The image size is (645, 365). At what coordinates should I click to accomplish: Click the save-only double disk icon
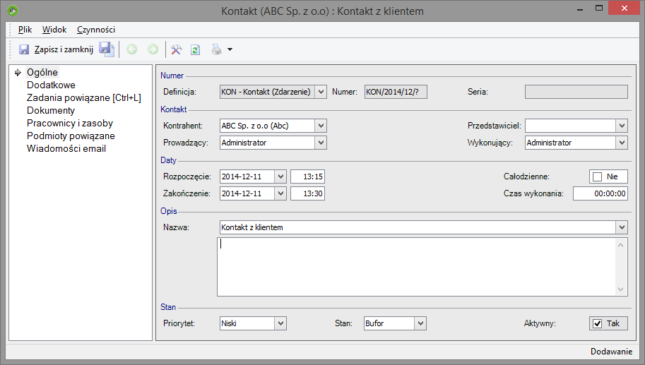tap(107, 49)
